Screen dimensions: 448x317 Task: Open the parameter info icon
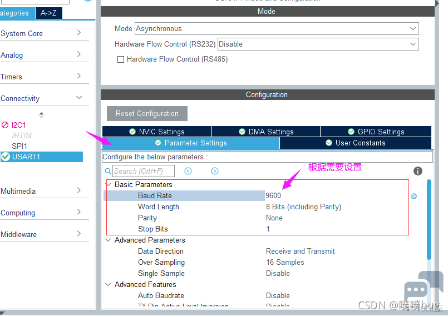point(418,171)
